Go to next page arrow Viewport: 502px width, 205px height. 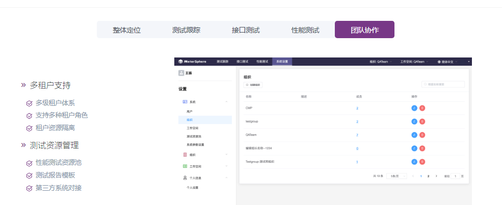pos(436,176)
